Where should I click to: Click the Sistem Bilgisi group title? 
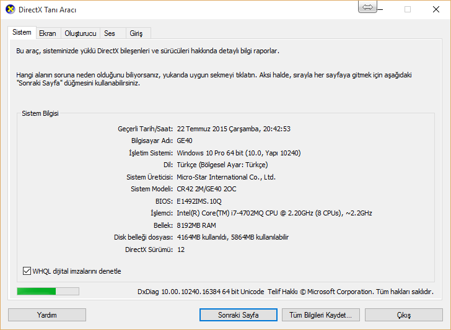tap(40, 113)
